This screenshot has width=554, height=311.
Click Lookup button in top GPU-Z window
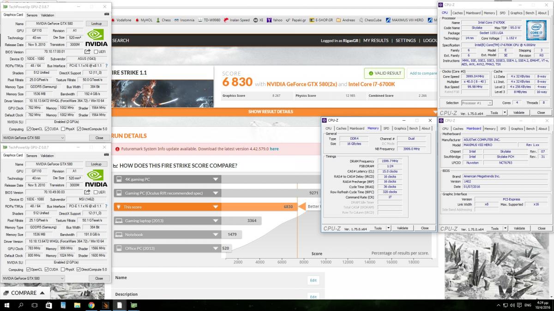(96, 23)
